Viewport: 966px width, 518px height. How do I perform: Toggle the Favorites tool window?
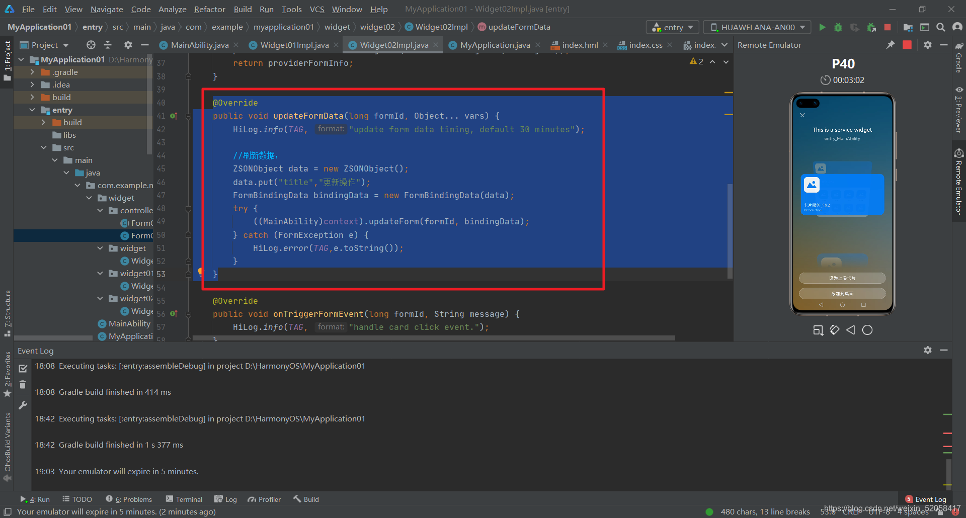click(x=7, y=374)
